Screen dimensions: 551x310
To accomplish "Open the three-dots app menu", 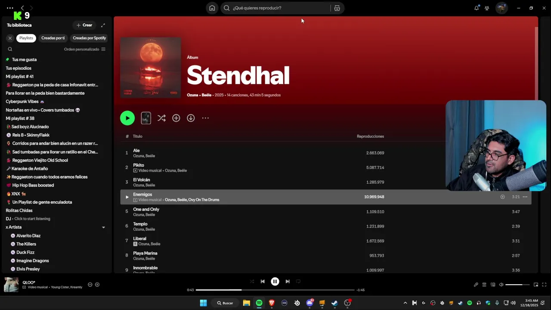I will [x=10, y=8].
